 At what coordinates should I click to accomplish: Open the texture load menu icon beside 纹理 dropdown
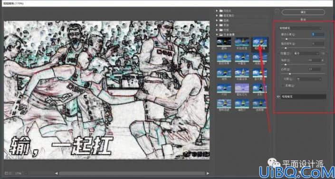click(x=323, y=54)
